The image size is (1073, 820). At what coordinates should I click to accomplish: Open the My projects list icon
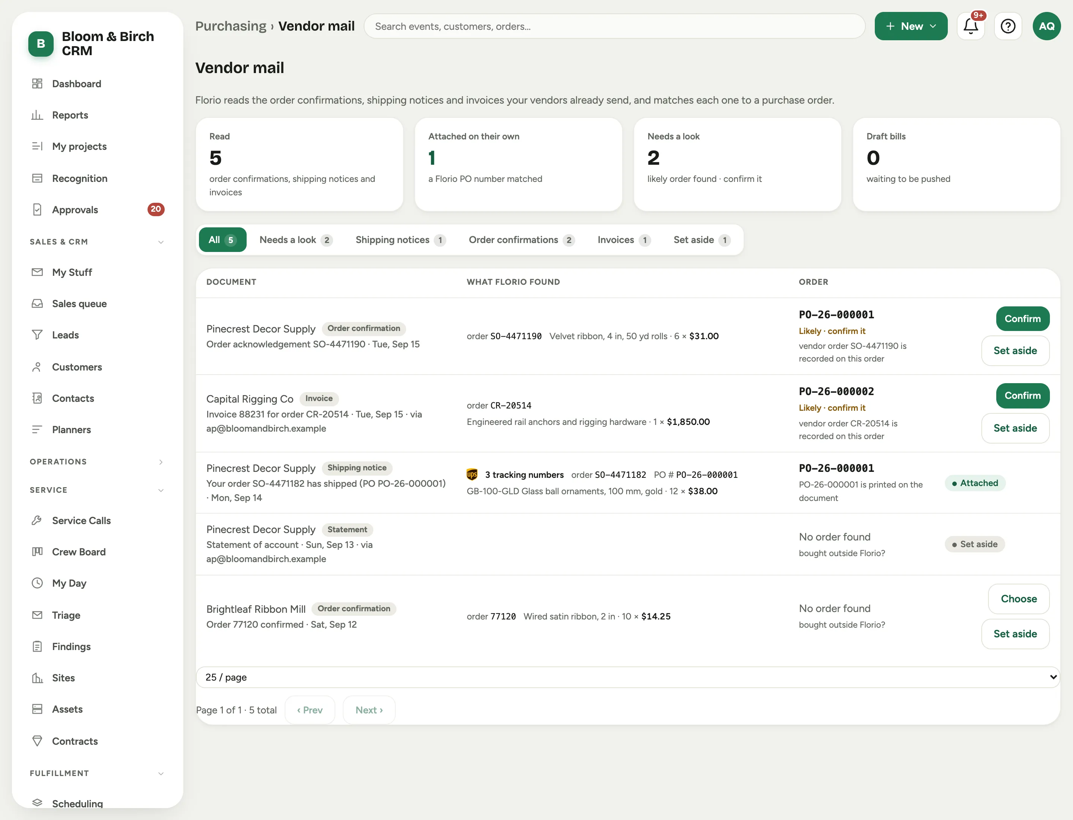(x=37, y=146)
